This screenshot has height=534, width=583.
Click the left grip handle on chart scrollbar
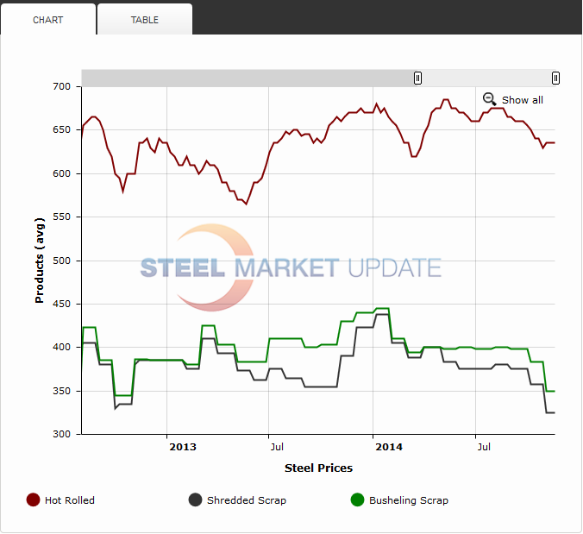click(x=418, y=79)
